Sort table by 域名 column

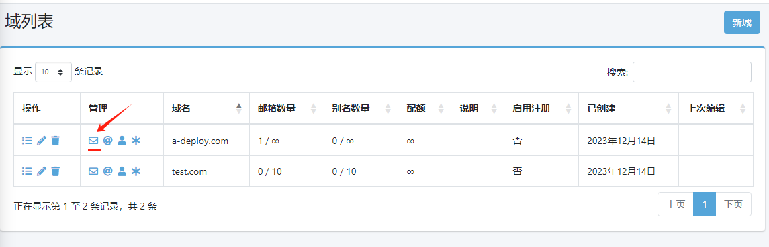pyautogui.click(x=206, y=108)
